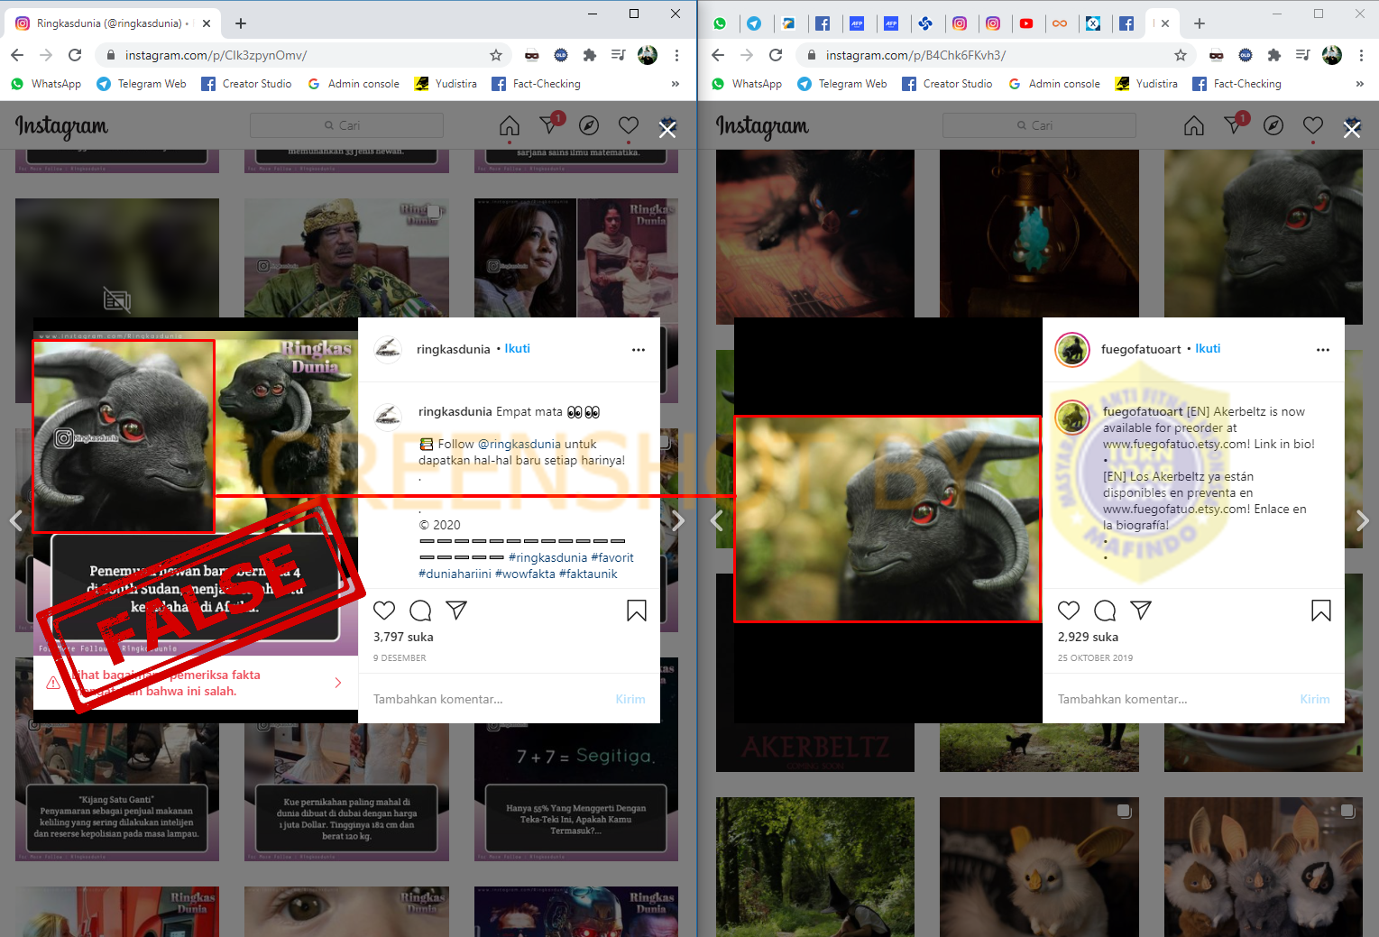Save ringkasdunia post with bookmark icon

pos(637,611)
